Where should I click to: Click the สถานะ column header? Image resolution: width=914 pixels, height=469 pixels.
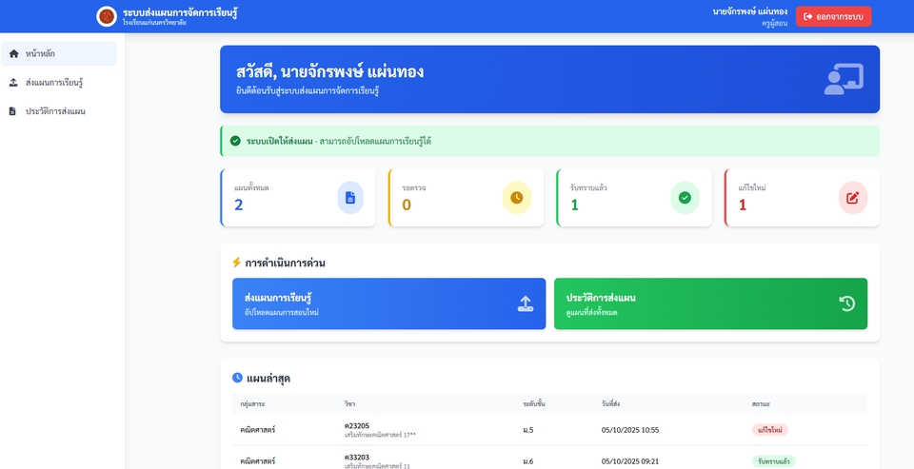point(761,403)
